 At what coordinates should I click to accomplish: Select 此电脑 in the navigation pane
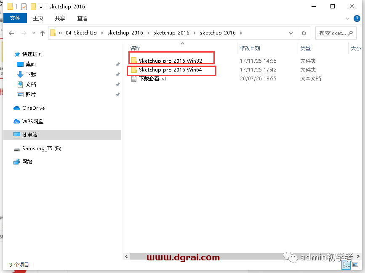point(62,135)
